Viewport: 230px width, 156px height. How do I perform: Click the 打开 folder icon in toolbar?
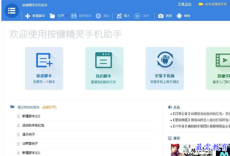pos(52,16)
